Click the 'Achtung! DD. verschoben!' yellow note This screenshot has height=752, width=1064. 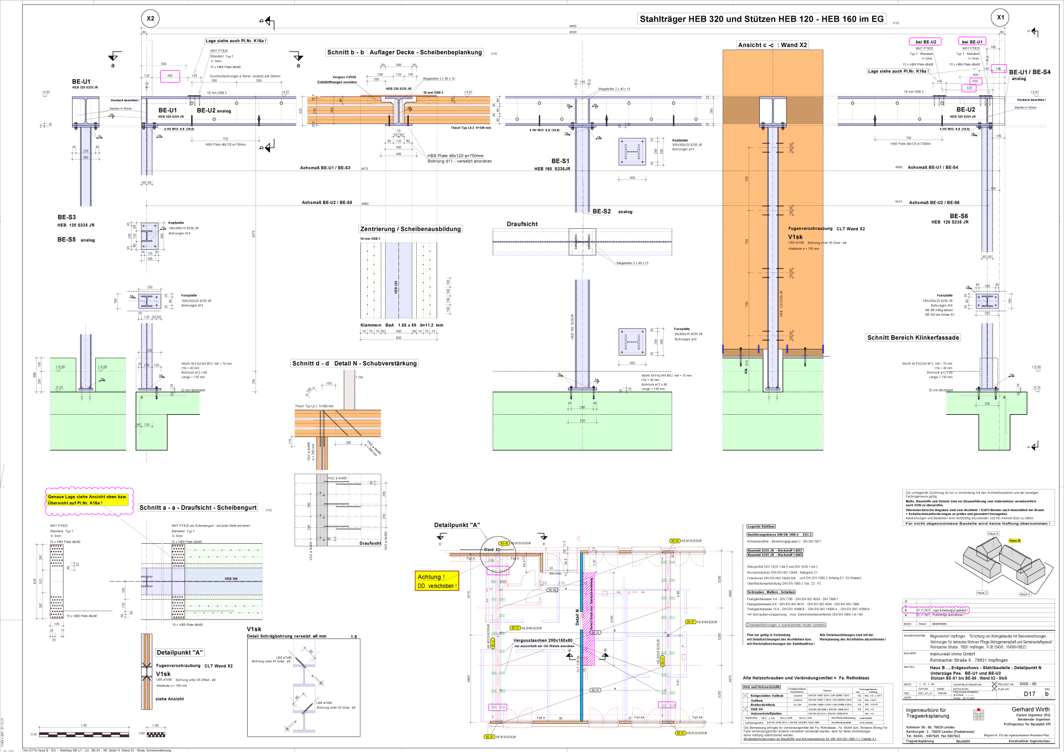[x=437, y=581]
